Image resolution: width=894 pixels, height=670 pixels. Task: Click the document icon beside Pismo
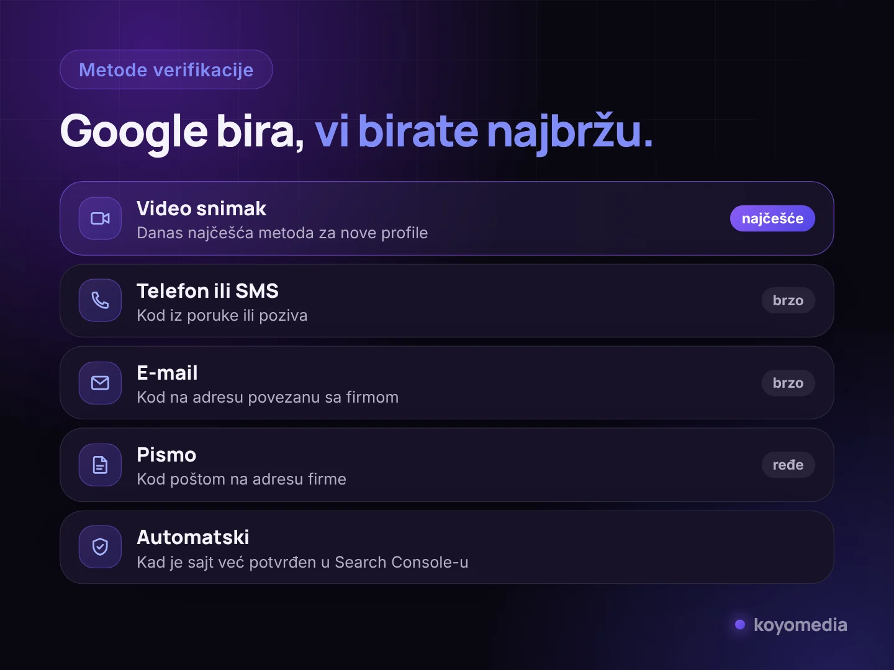[100, 465]
